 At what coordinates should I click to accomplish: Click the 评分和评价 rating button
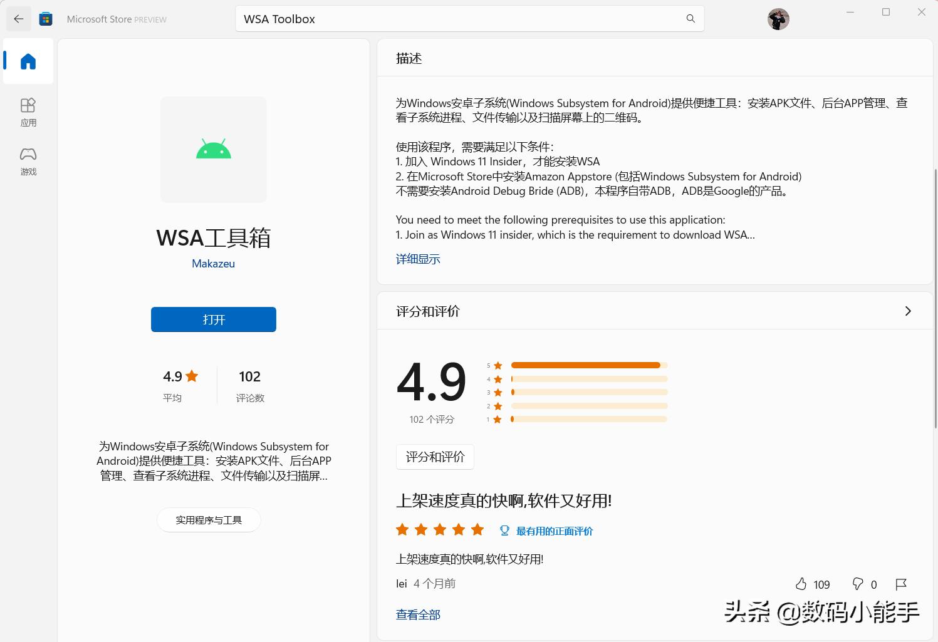[435, 457]
